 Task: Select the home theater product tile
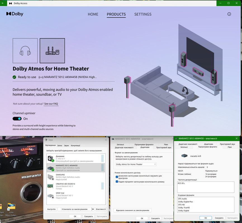coord(52,51)
